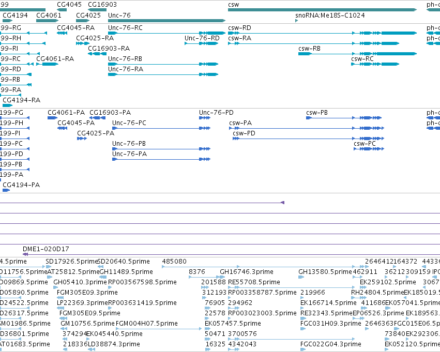
Task: Click the snoRNA:Me18S-C1024 label
Action: pos(330,15)
